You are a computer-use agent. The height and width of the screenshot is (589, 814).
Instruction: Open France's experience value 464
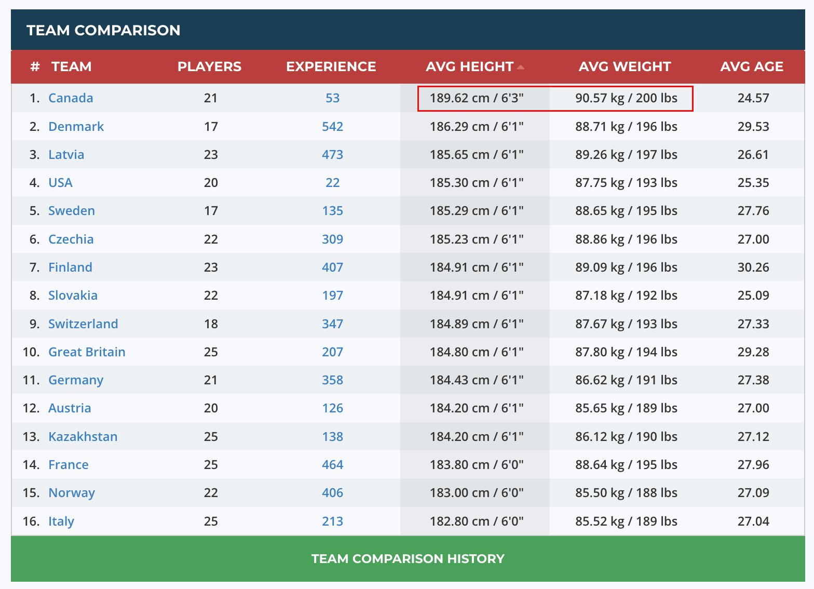click(333, 465)
